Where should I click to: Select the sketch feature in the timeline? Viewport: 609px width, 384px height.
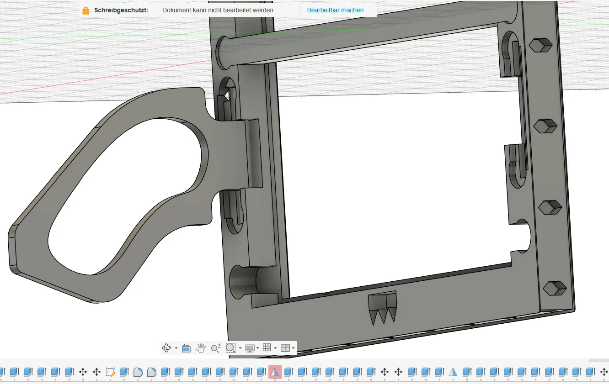tap(110, 372)
